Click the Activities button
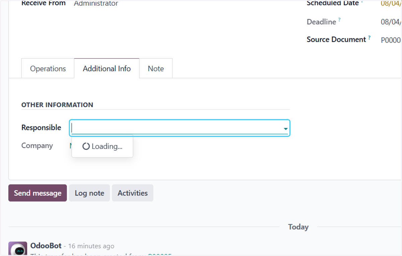Viewport: 402px width, 256px height. pyautogui.click(x=133, y=193)
